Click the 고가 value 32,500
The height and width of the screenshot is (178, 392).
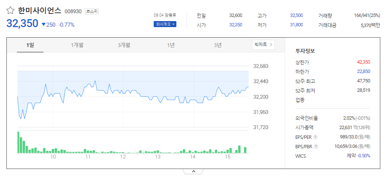click(296, 15)
